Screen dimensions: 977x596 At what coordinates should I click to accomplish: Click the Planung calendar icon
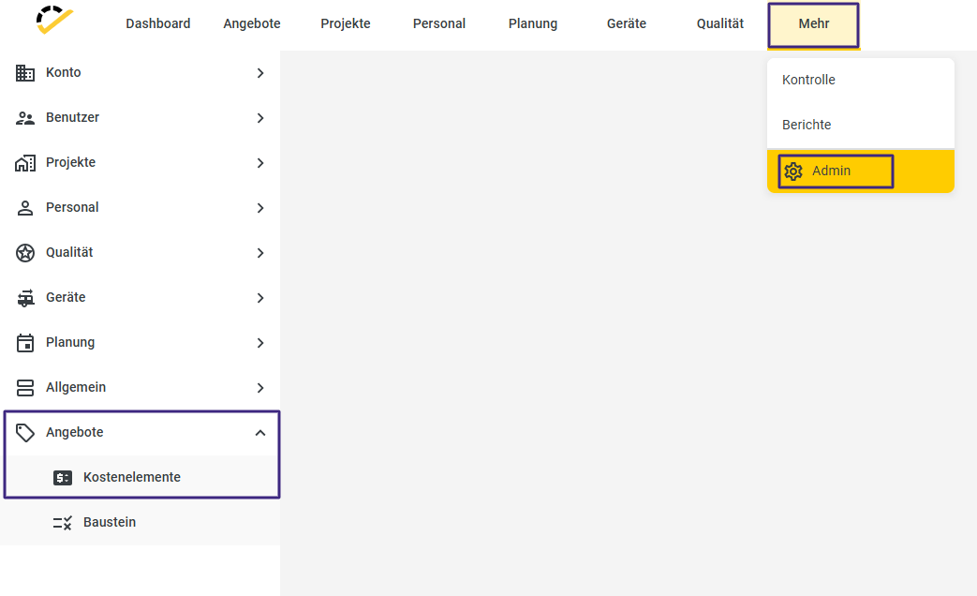25,343
